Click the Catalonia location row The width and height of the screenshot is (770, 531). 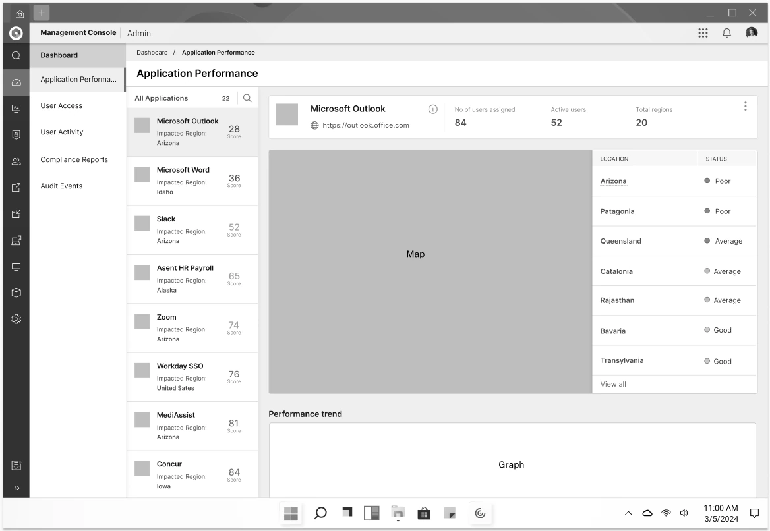[x=674, y=271]
